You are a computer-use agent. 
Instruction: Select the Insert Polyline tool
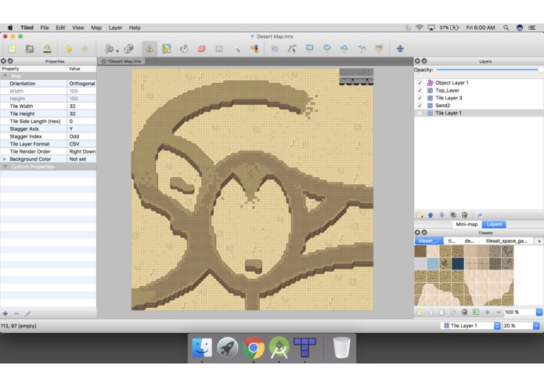362,49
